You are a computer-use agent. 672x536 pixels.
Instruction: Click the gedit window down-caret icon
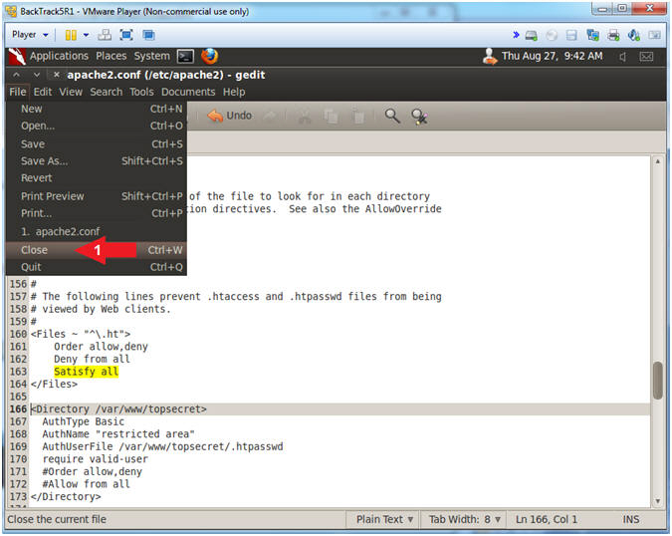pyautogui.click(x=37, y=75)
